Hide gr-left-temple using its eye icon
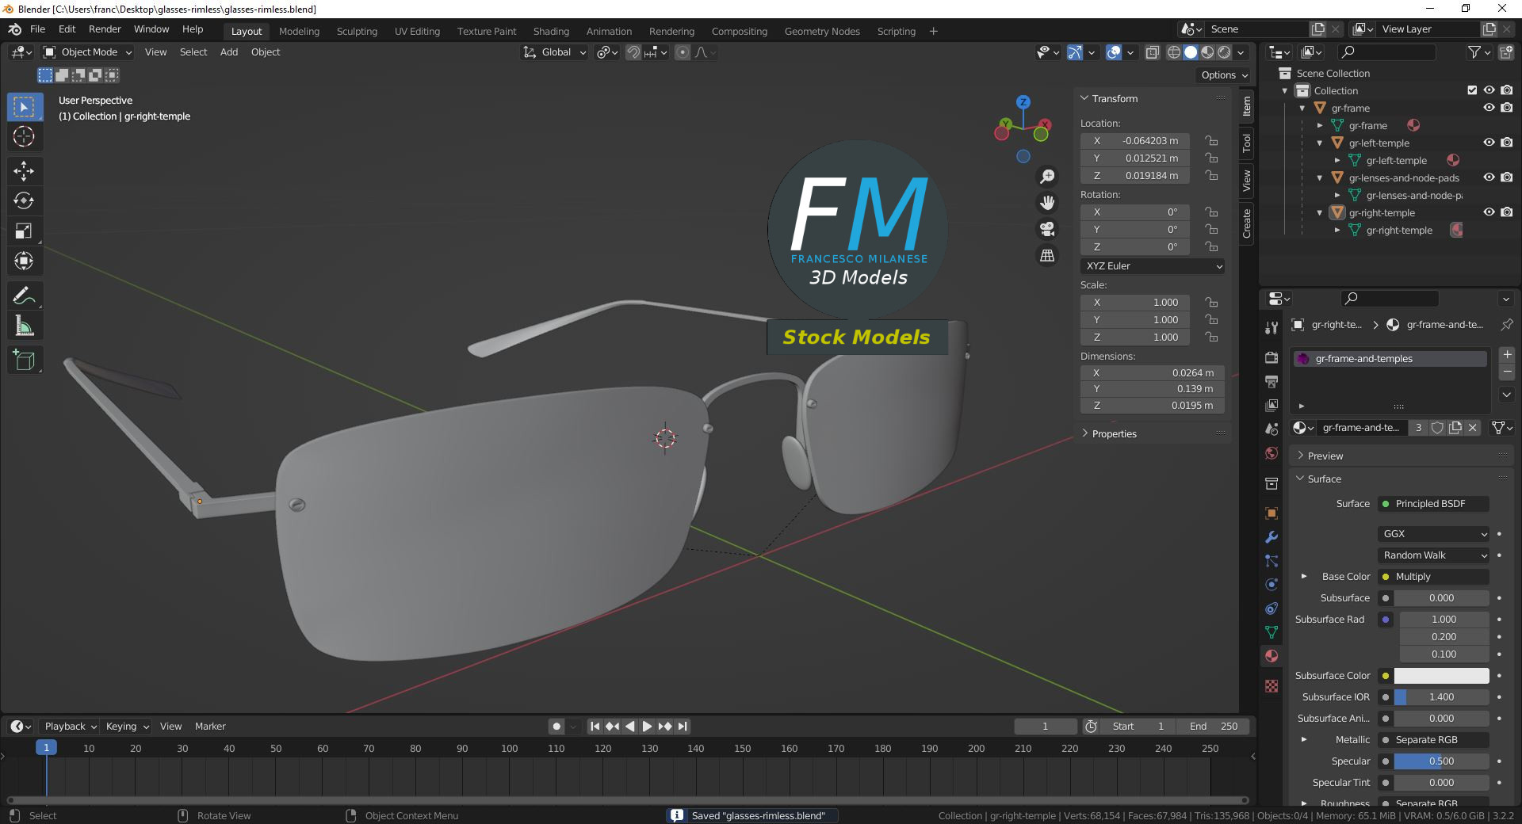 1489,143
